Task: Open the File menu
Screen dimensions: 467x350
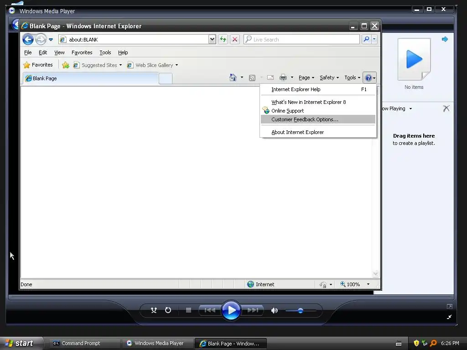Action: (28, 52)
